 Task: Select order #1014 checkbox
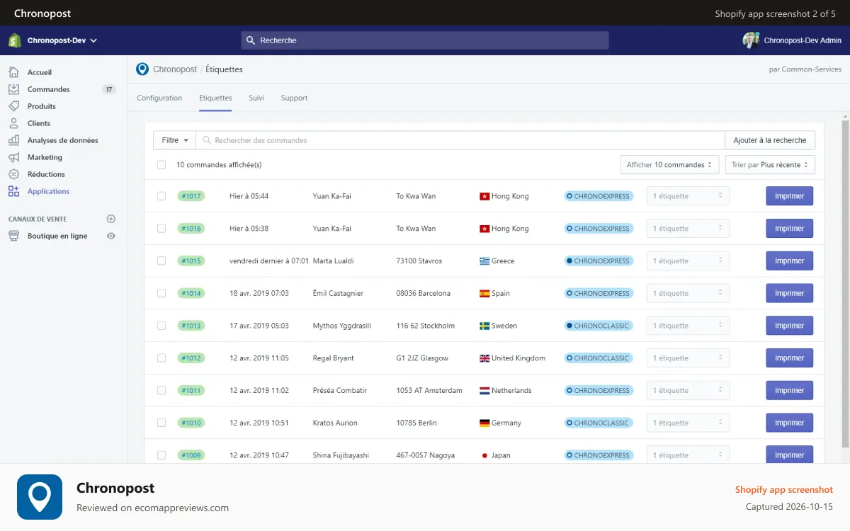point(161,293)
